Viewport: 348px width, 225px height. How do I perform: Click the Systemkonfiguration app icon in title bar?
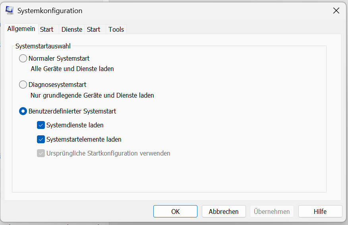[x=9, y=11]
